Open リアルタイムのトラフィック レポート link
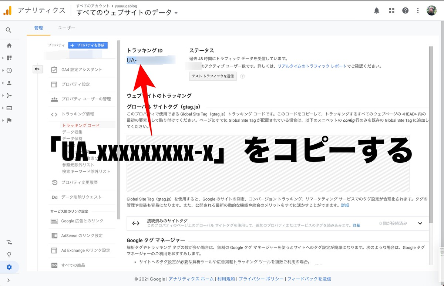This screenshot has width=444, height=286. [312, 66]
